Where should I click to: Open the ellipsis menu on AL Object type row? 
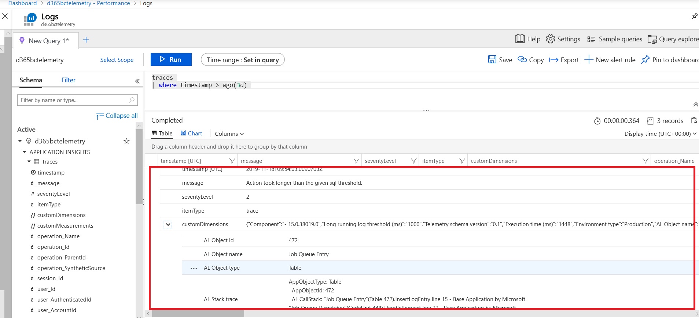pyautogui.click(x=194, y=268)
